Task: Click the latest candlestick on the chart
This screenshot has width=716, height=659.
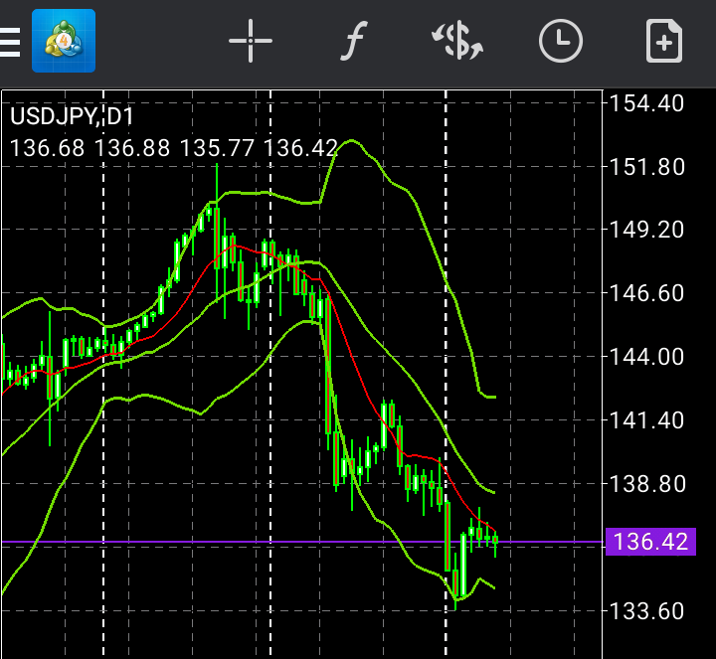Action: pyautogui.click(x=495, y=540)
